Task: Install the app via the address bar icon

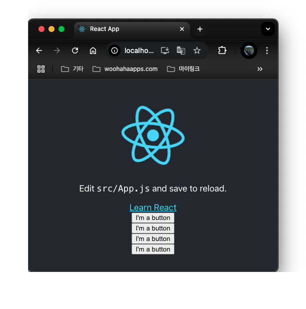Action: [165, 50]
